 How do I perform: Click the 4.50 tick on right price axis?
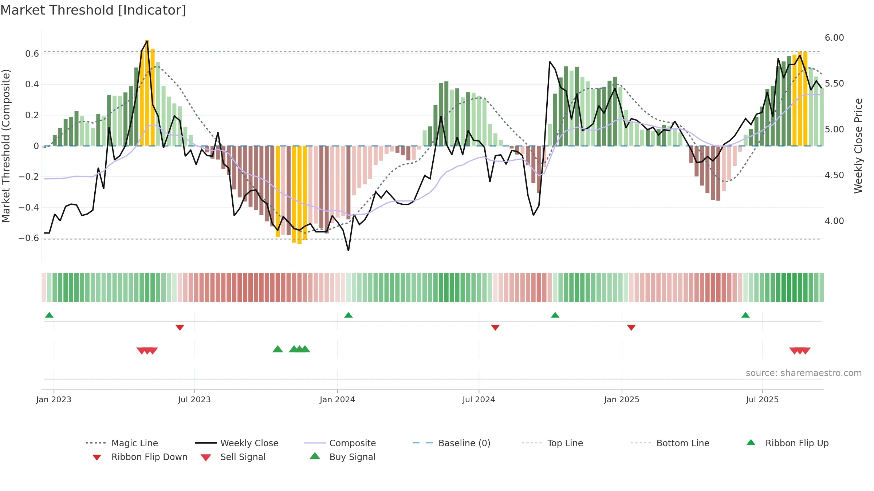click(x=834, y=175)
